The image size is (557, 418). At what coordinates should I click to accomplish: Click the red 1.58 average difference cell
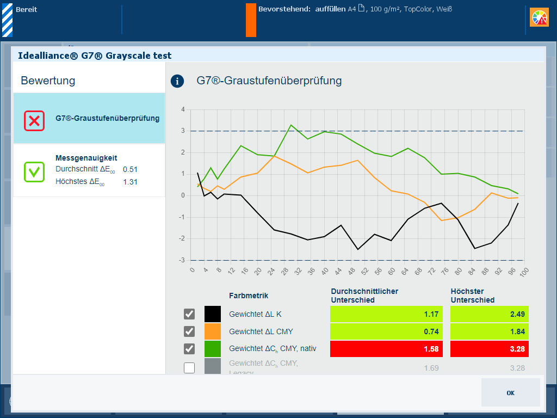coord(387,349)
